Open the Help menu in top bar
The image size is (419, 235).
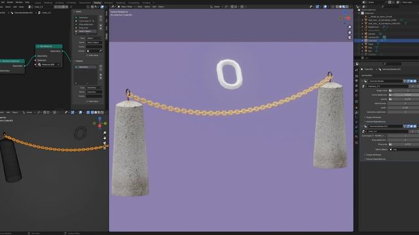coord(27,3)
